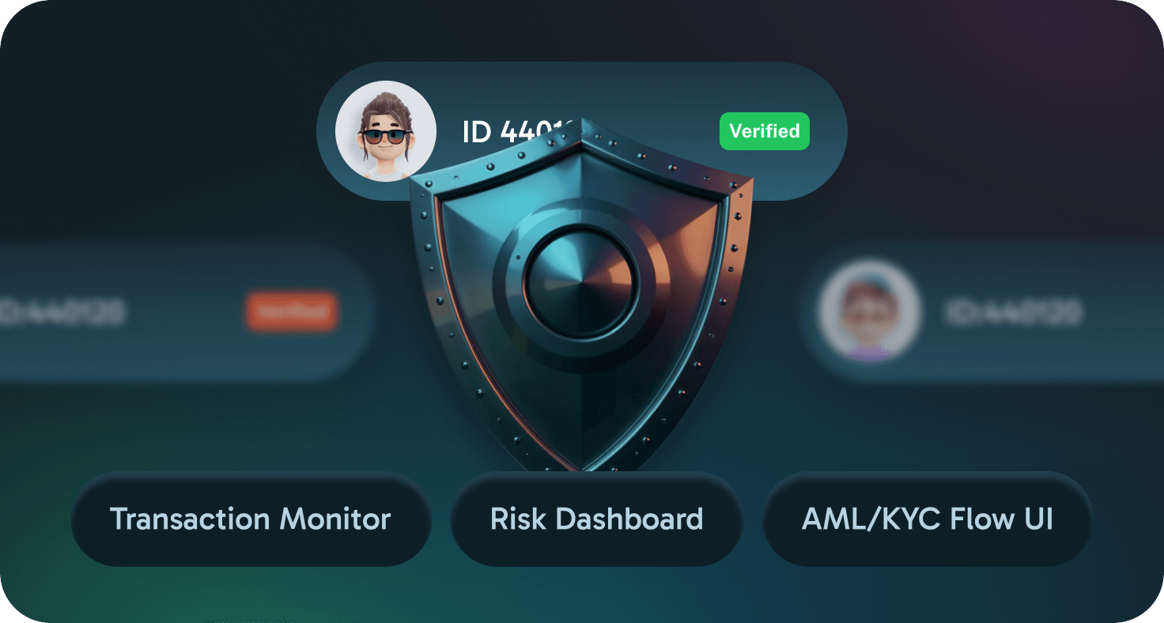Click the bottom pointed tip of the shield
This screenshot has width=1164, height=623.
pyautogui.click(x=581, y=465)
